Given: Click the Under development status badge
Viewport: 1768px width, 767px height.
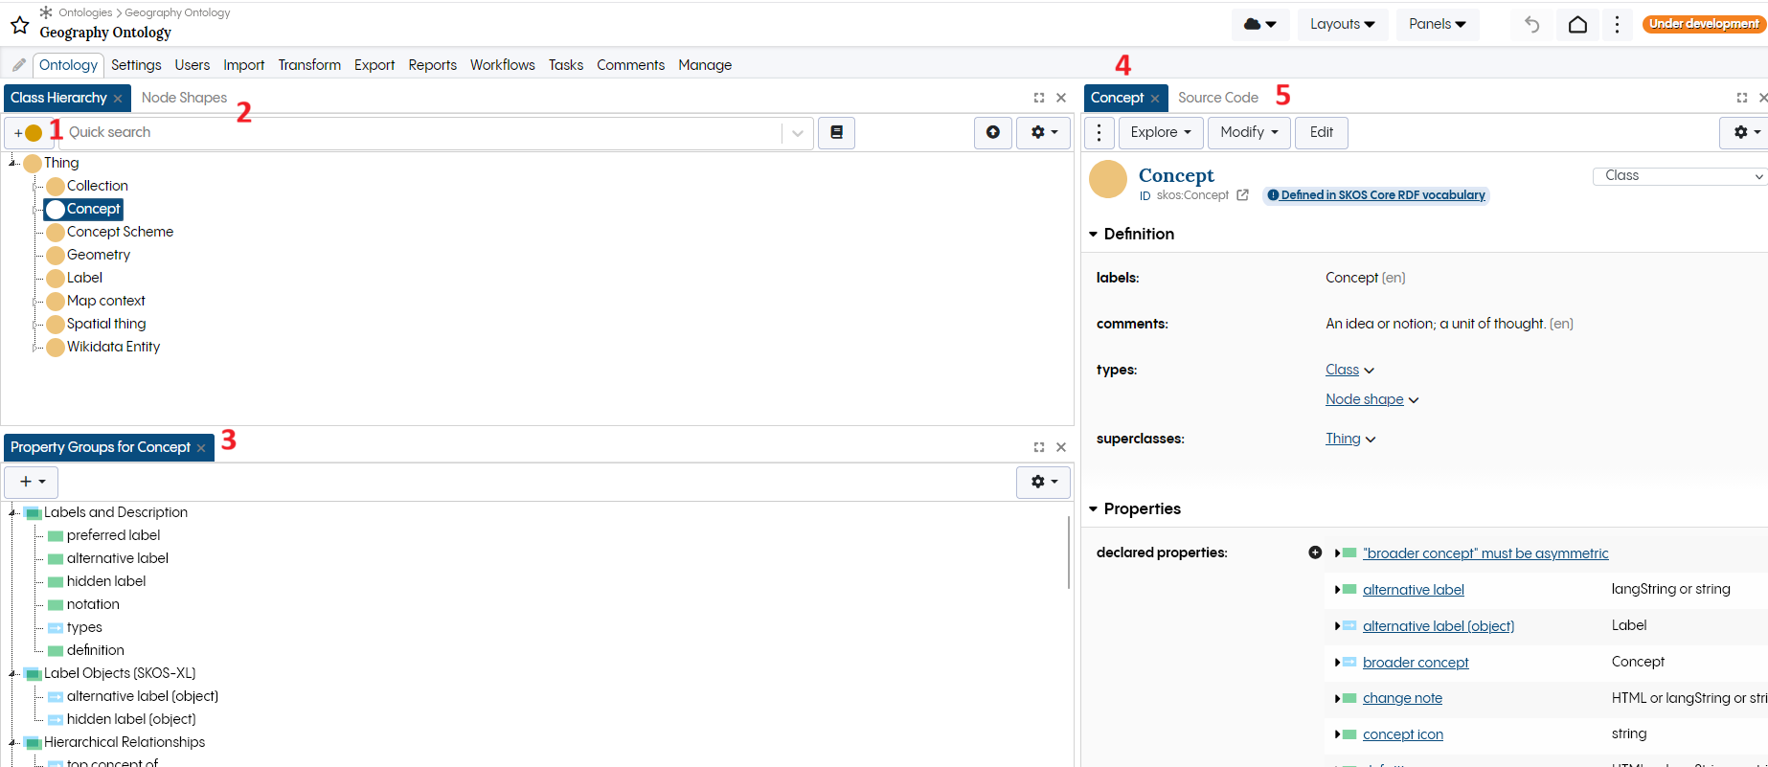Looking at the screenshot, I should [1704, 24].
